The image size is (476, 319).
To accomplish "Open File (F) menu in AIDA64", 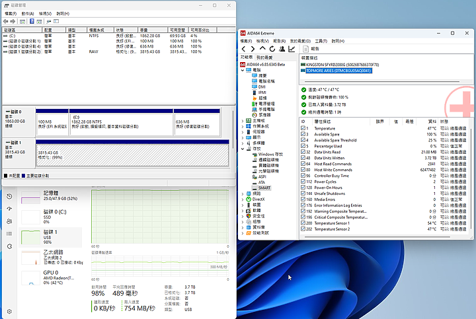I will (246, 41).
